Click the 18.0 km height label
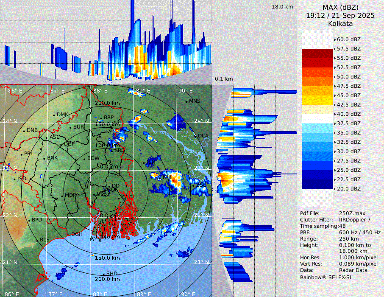Viewport: 384px width, 297px height. tap(282, 7)
